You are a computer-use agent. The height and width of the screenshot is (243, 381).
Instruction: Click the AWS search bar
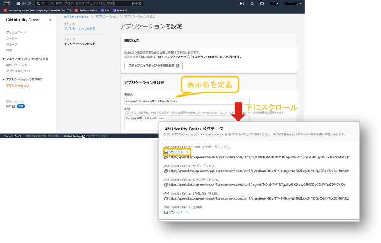pos(89,3)
